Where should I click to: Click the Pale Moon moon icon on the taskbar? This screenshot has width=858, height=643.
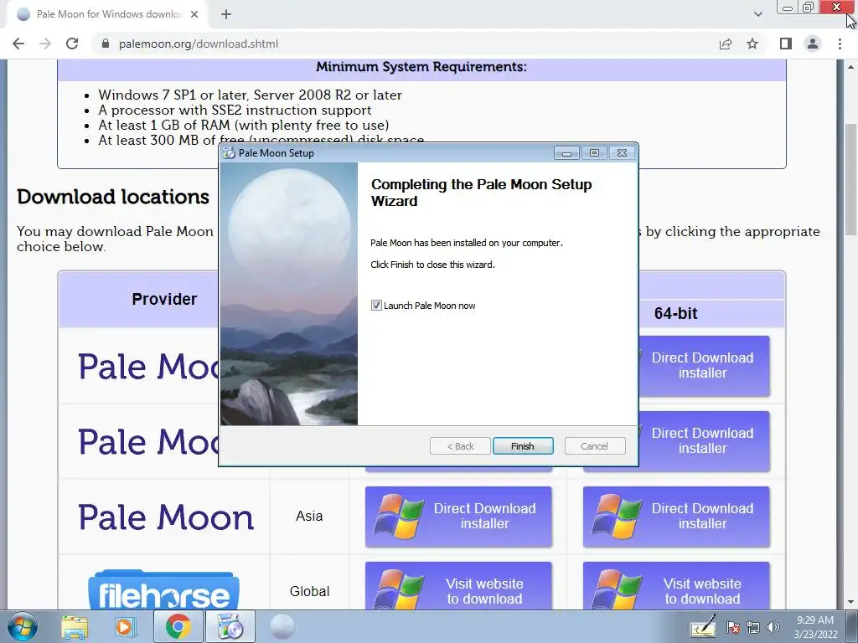click(282, 626)
